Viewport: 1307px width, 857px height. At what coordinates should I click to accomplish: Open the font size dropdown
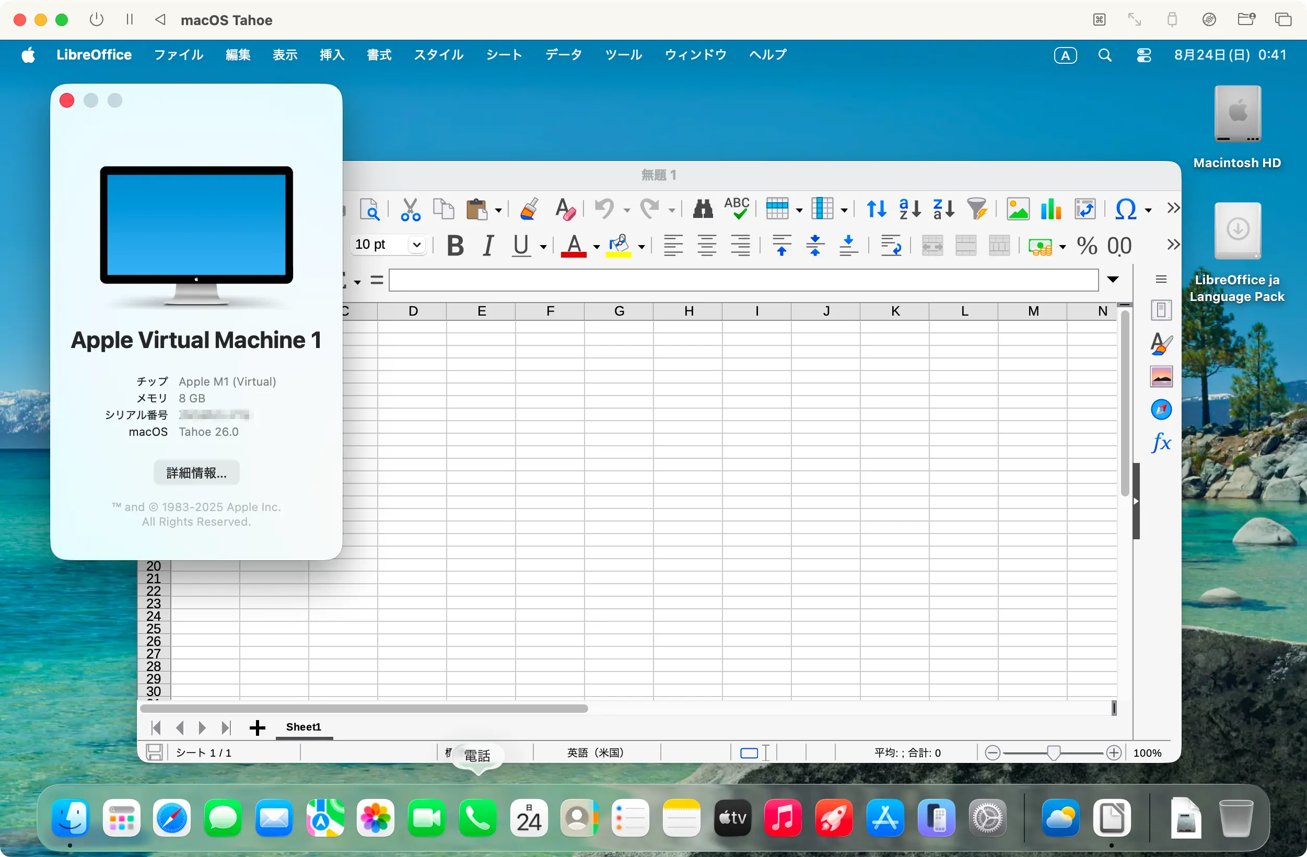click(x=417, y=245)
